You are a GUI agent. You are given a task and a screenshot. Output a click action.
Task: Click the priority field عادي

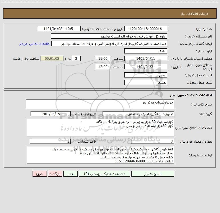(146, 51)
